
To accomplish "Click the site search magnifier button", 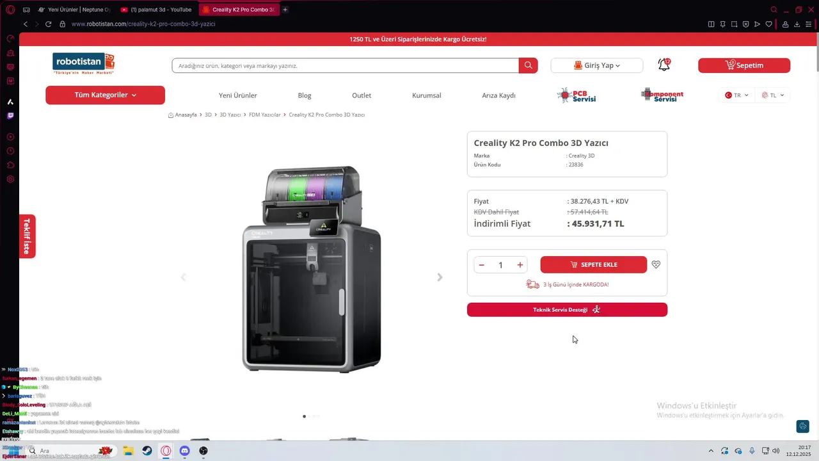I will [528, 65].
